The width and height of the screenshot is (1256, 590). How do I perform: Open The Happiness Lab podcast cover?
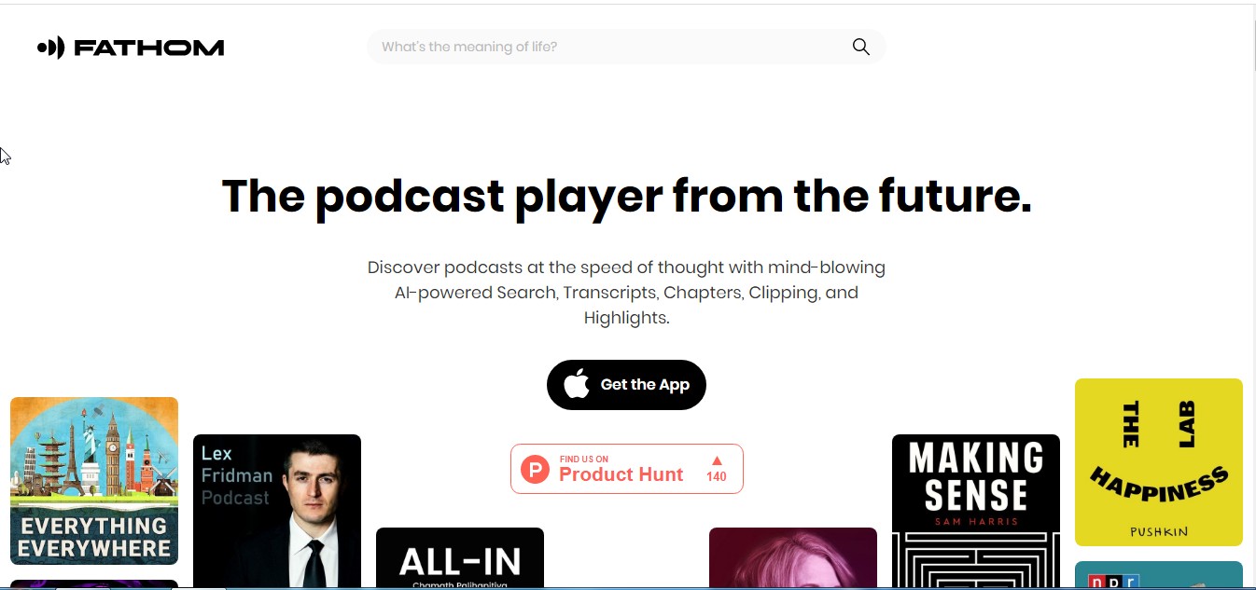click(x=1159, y=462)
